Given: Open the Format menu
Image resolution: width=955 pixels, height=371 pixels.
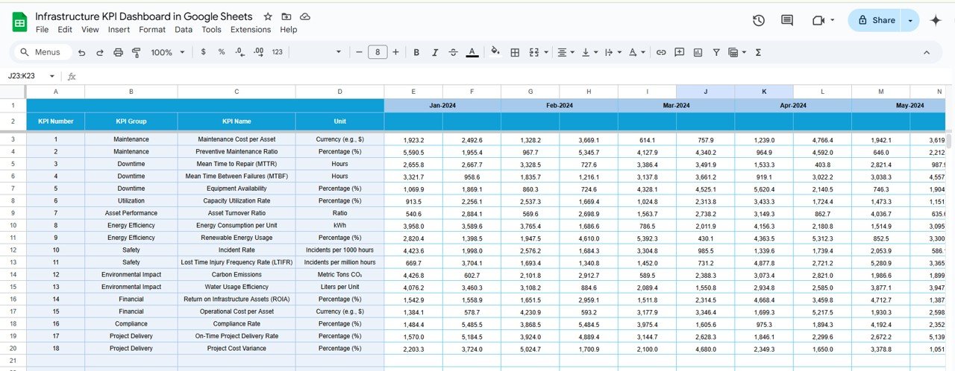Looking at the screenshot, I should click(152, 30).
